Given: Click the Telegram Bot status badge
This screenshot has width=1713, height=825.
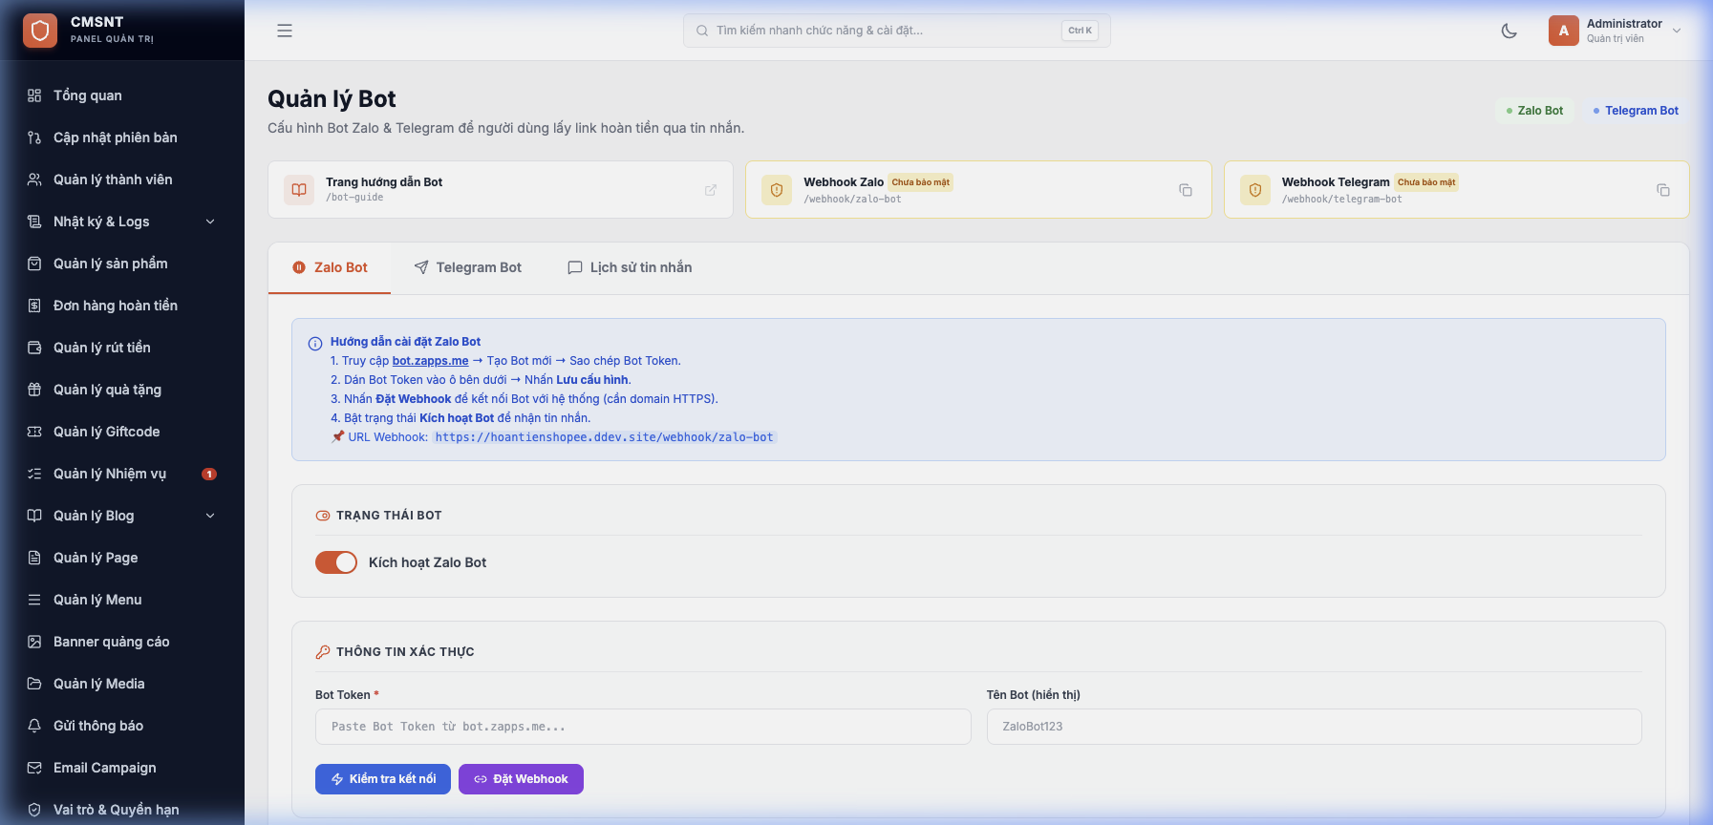Looking at the screenshot, I should coord(1636,111).
